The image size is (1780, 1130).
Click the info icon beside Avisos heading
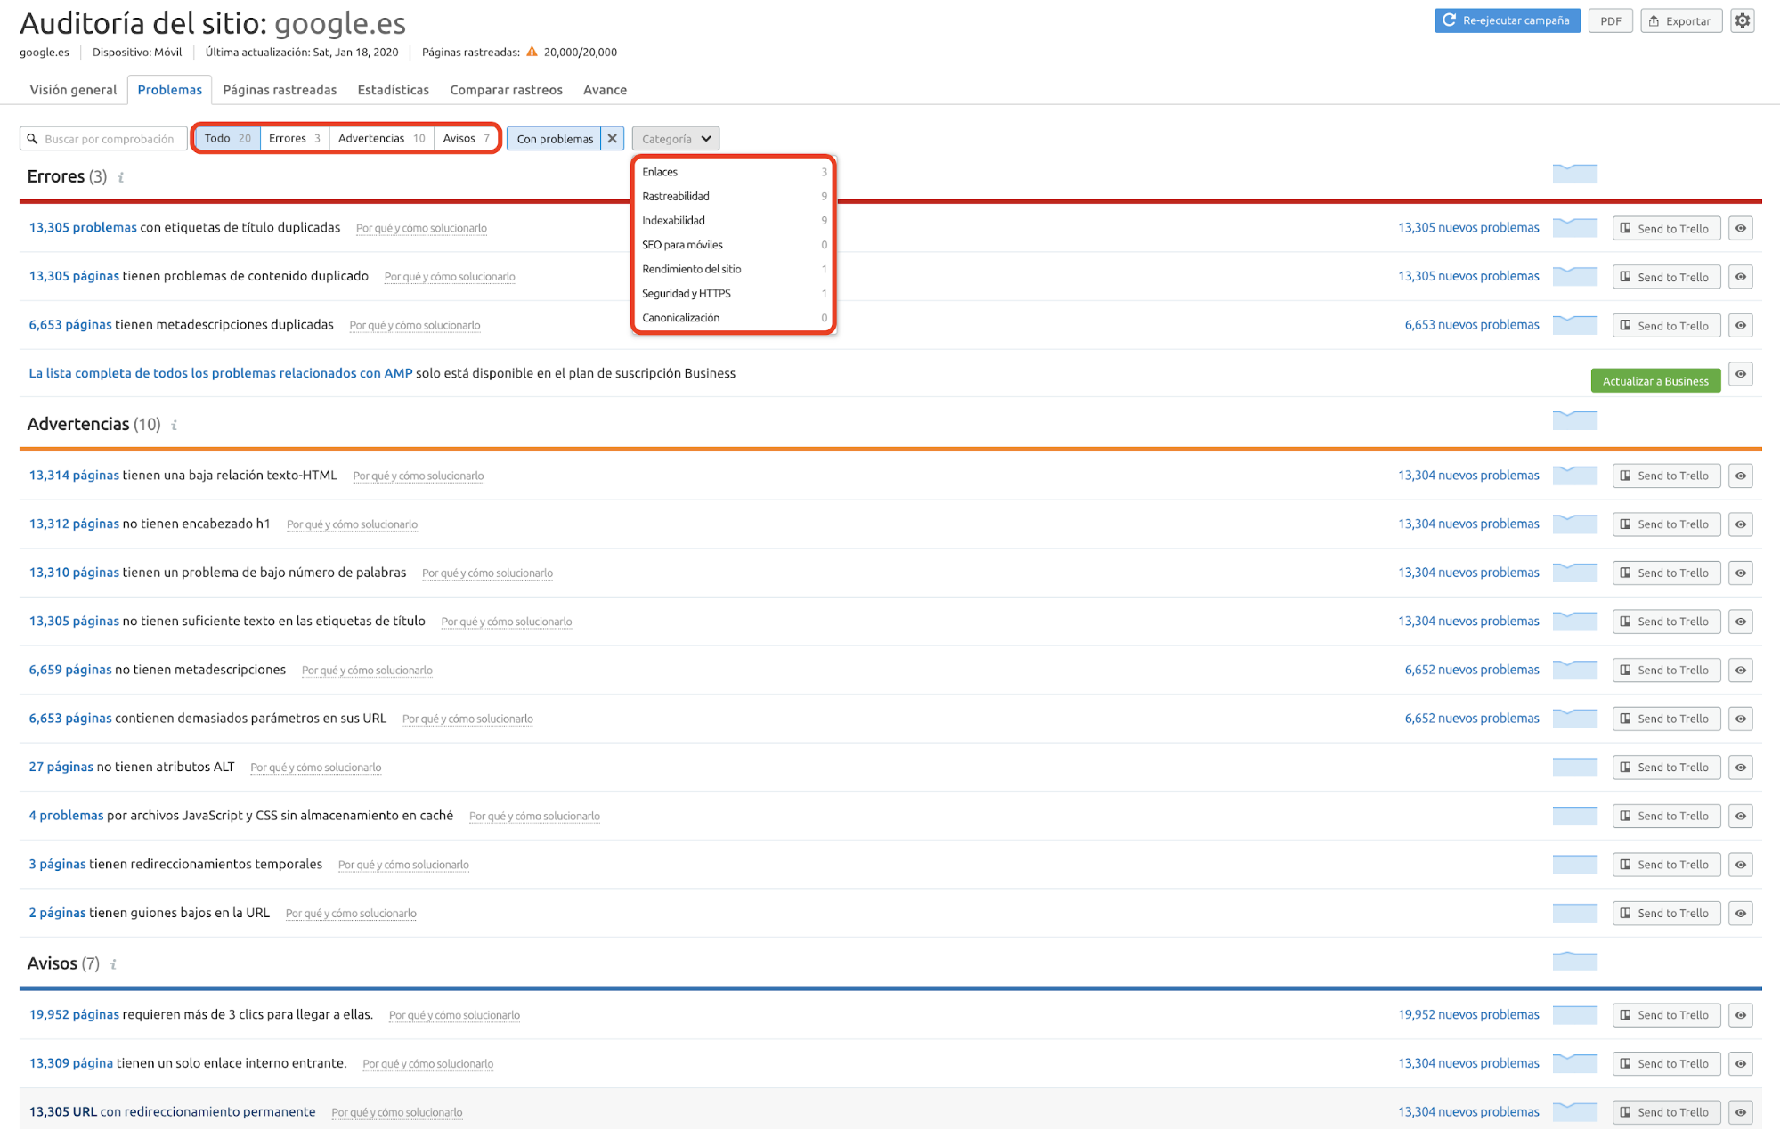(x=113, y=964)
